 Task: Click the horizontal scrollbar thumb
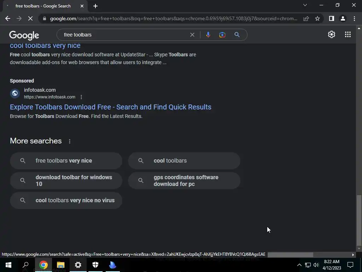(x=290, y=255)
